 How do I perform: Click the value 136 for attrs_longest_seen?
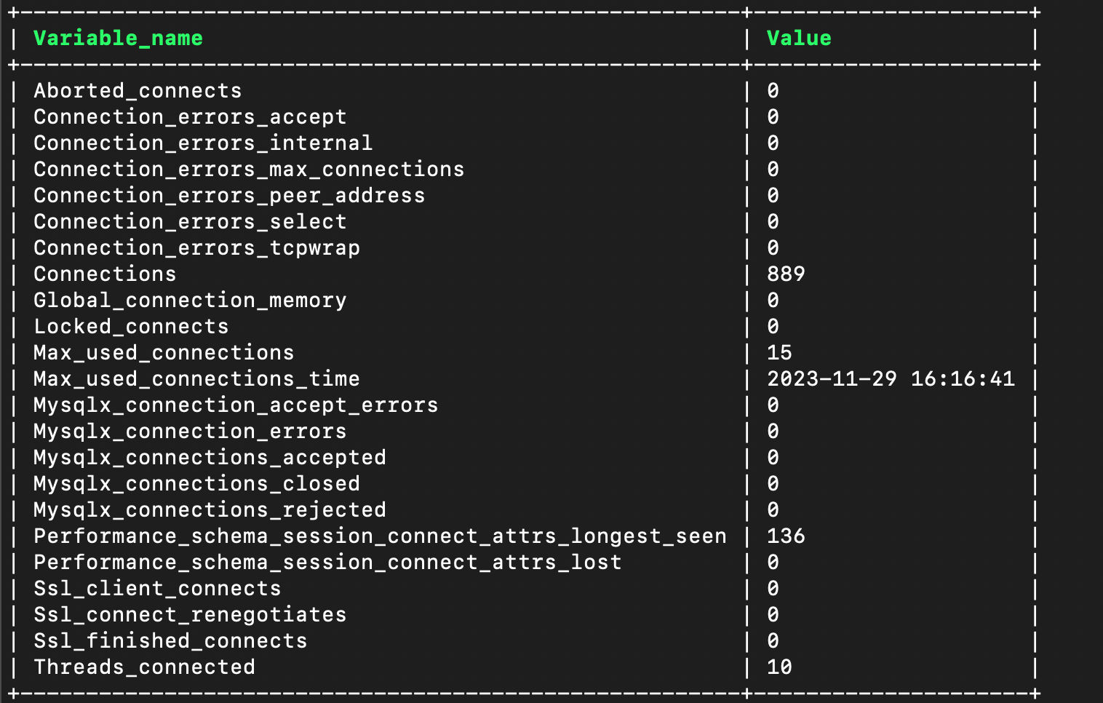pyautogui.click(x=786, y=536)
